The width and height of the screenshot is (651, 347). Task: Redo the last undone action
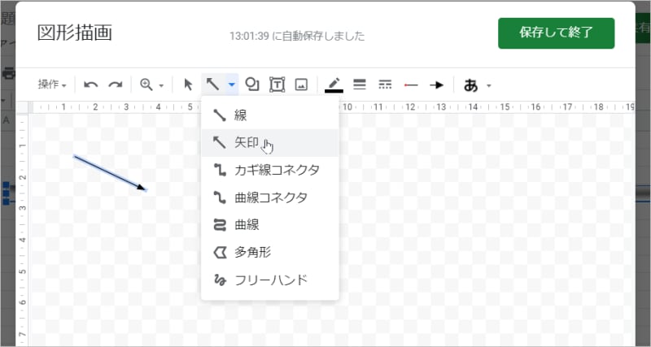(116, 85)
